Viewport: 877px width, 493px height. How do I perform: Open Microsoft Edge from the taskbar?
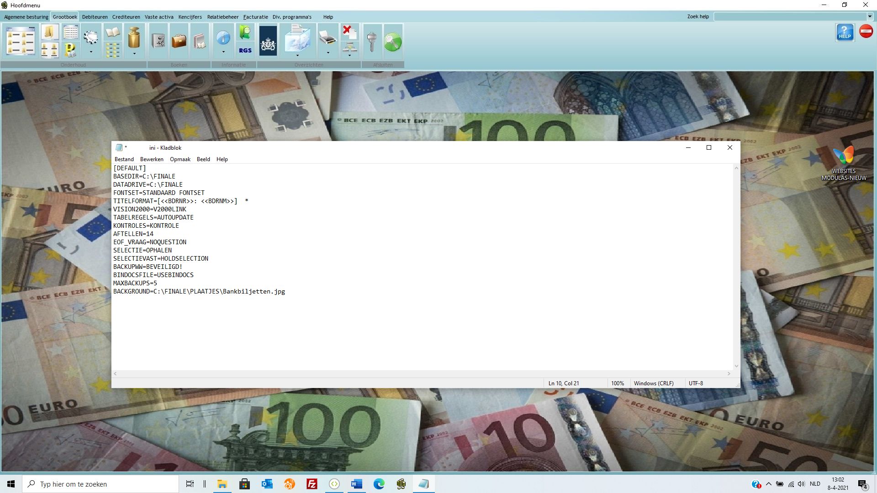point(379,484)
